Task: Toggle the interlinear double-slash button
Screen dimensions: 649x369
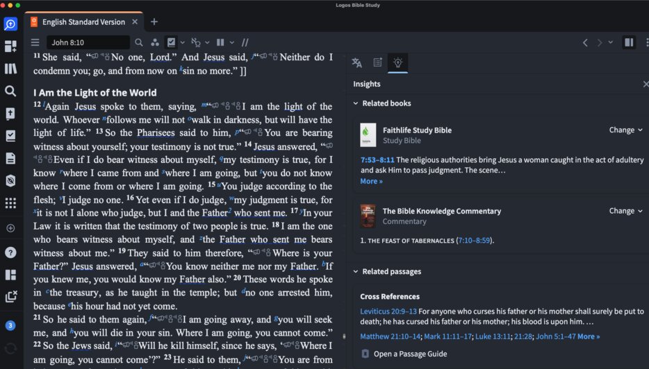Action: [245, 42]
